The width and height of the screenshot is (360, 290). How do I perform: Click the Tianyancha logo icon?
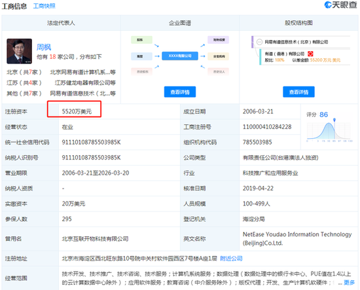[x=327, y=5]
